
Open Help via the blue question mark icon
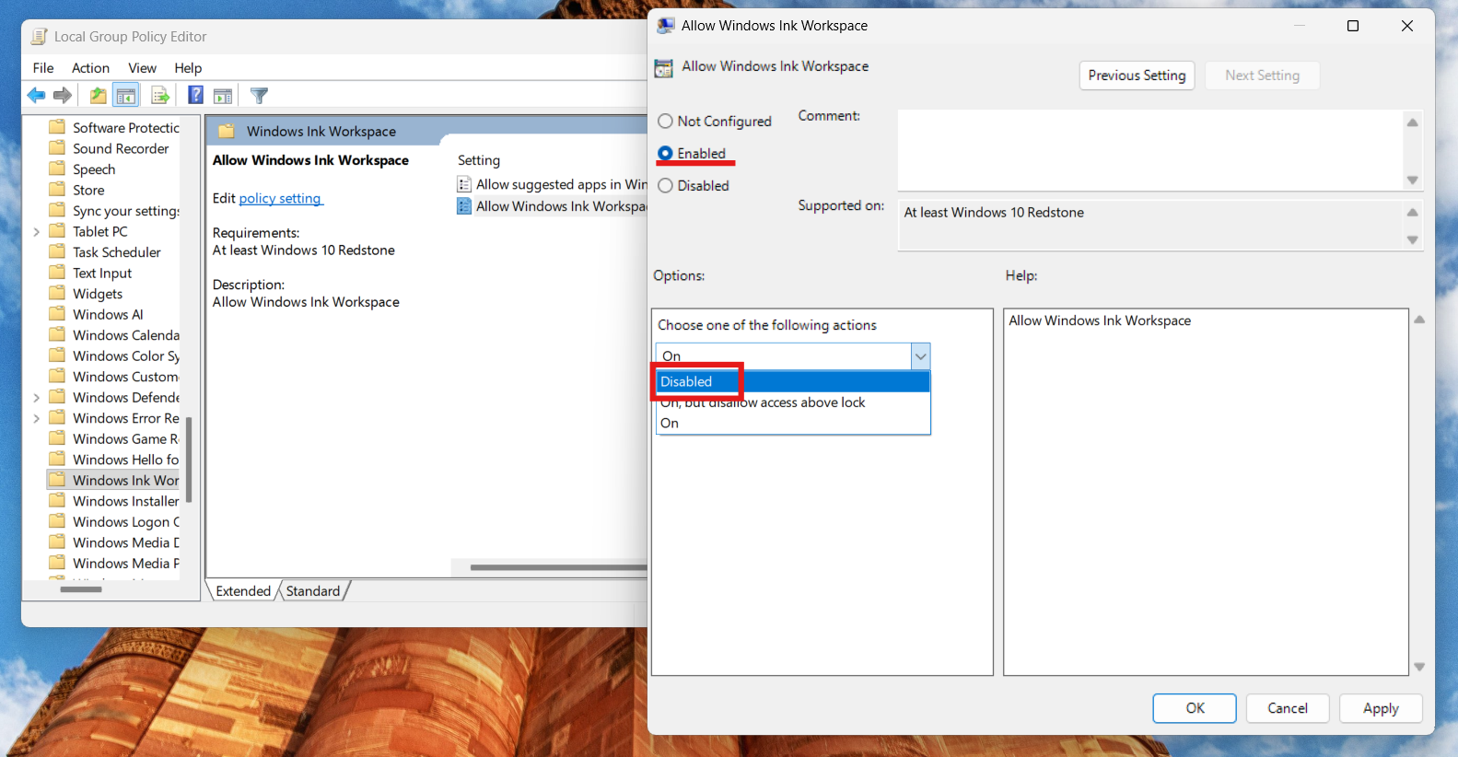(195, 95)
